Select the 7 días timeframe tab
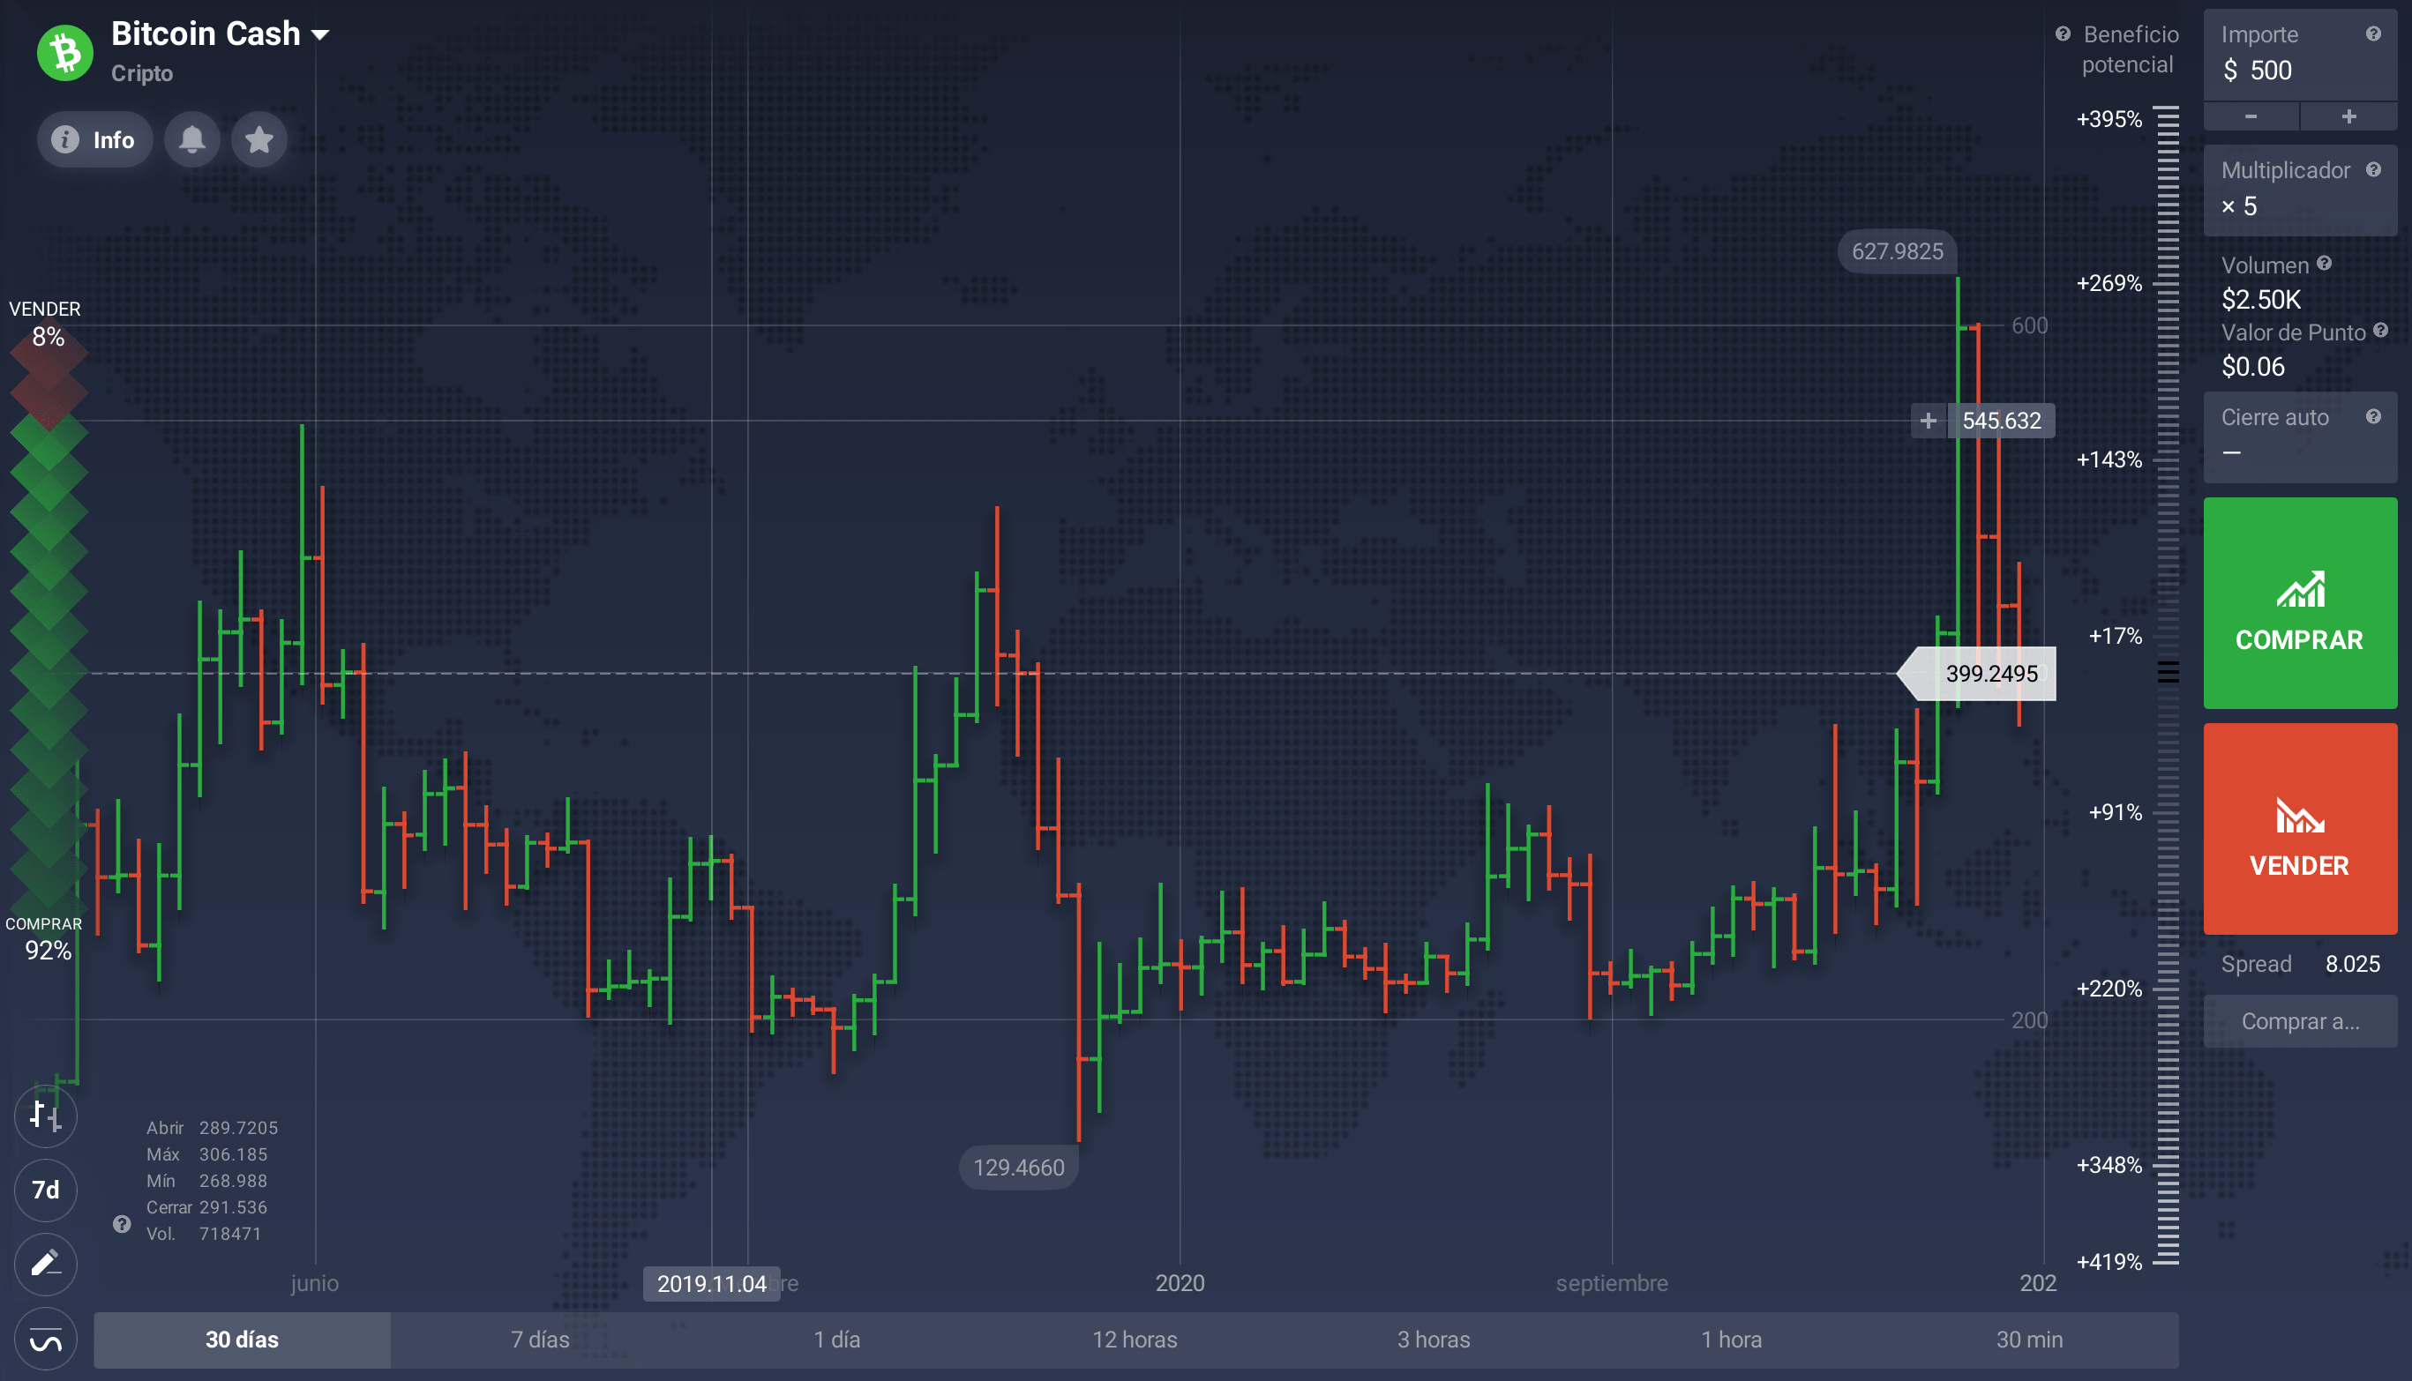 [x=540, y=1340]
